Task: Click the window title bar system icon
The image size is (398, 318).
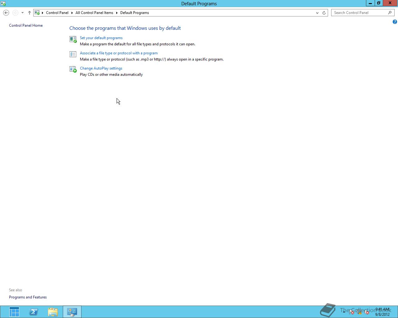Action: click(x=3, y=3)
